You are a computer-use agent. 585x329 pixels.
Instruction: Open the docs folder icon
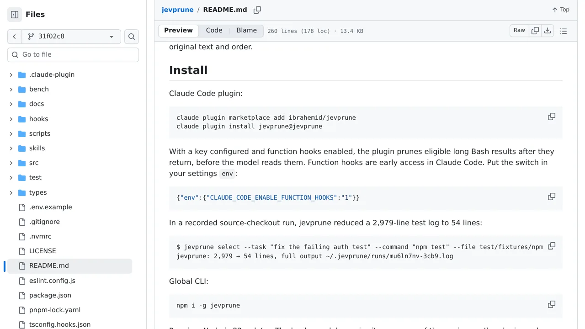(22, 104)
